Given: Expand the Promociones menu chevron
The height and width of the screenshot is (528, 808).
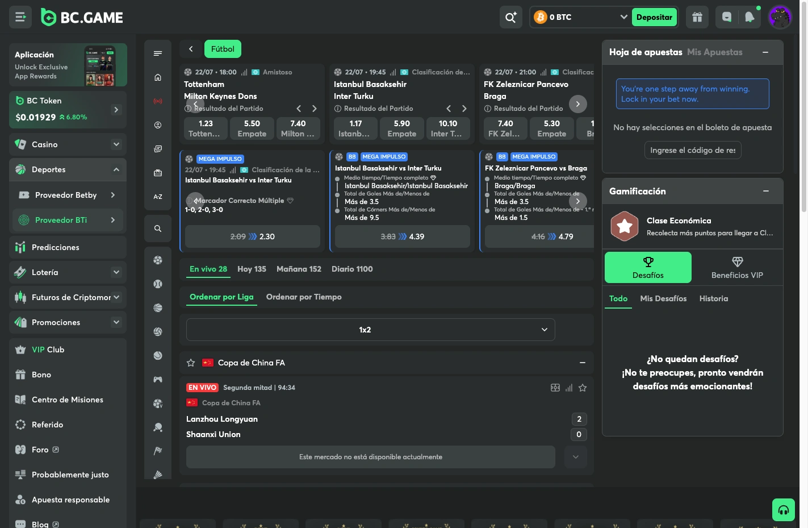Looking at the screenshot, I should pos(116,322).
